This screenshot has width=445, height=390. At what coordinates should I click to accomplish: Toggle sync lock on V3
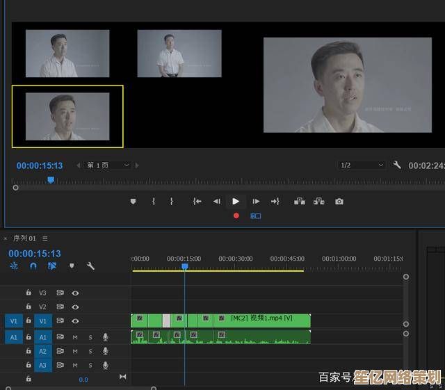[x=60, y=293]
